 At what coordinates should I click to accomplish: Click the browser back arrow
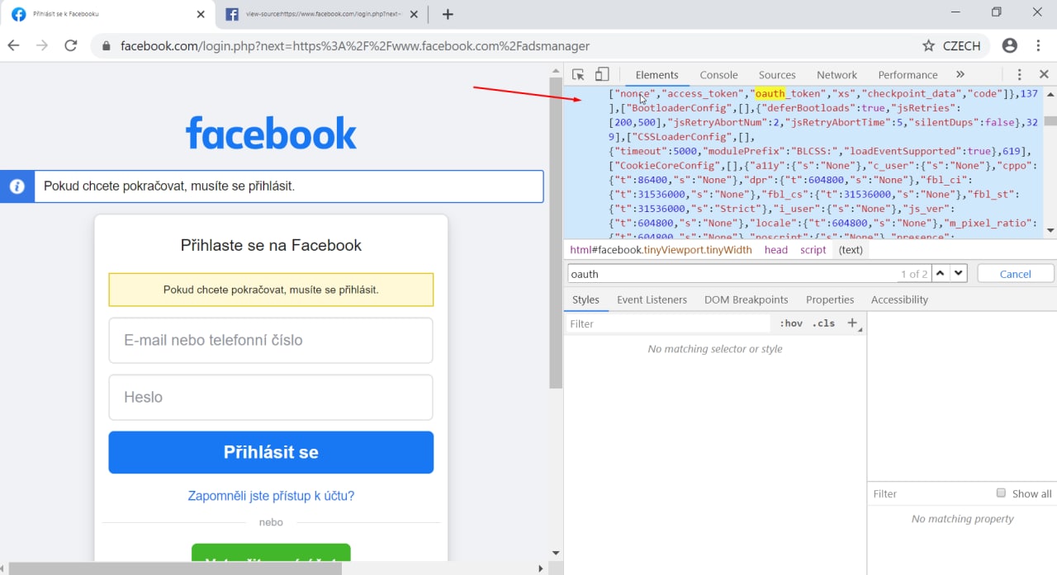[x=13, y=45]
